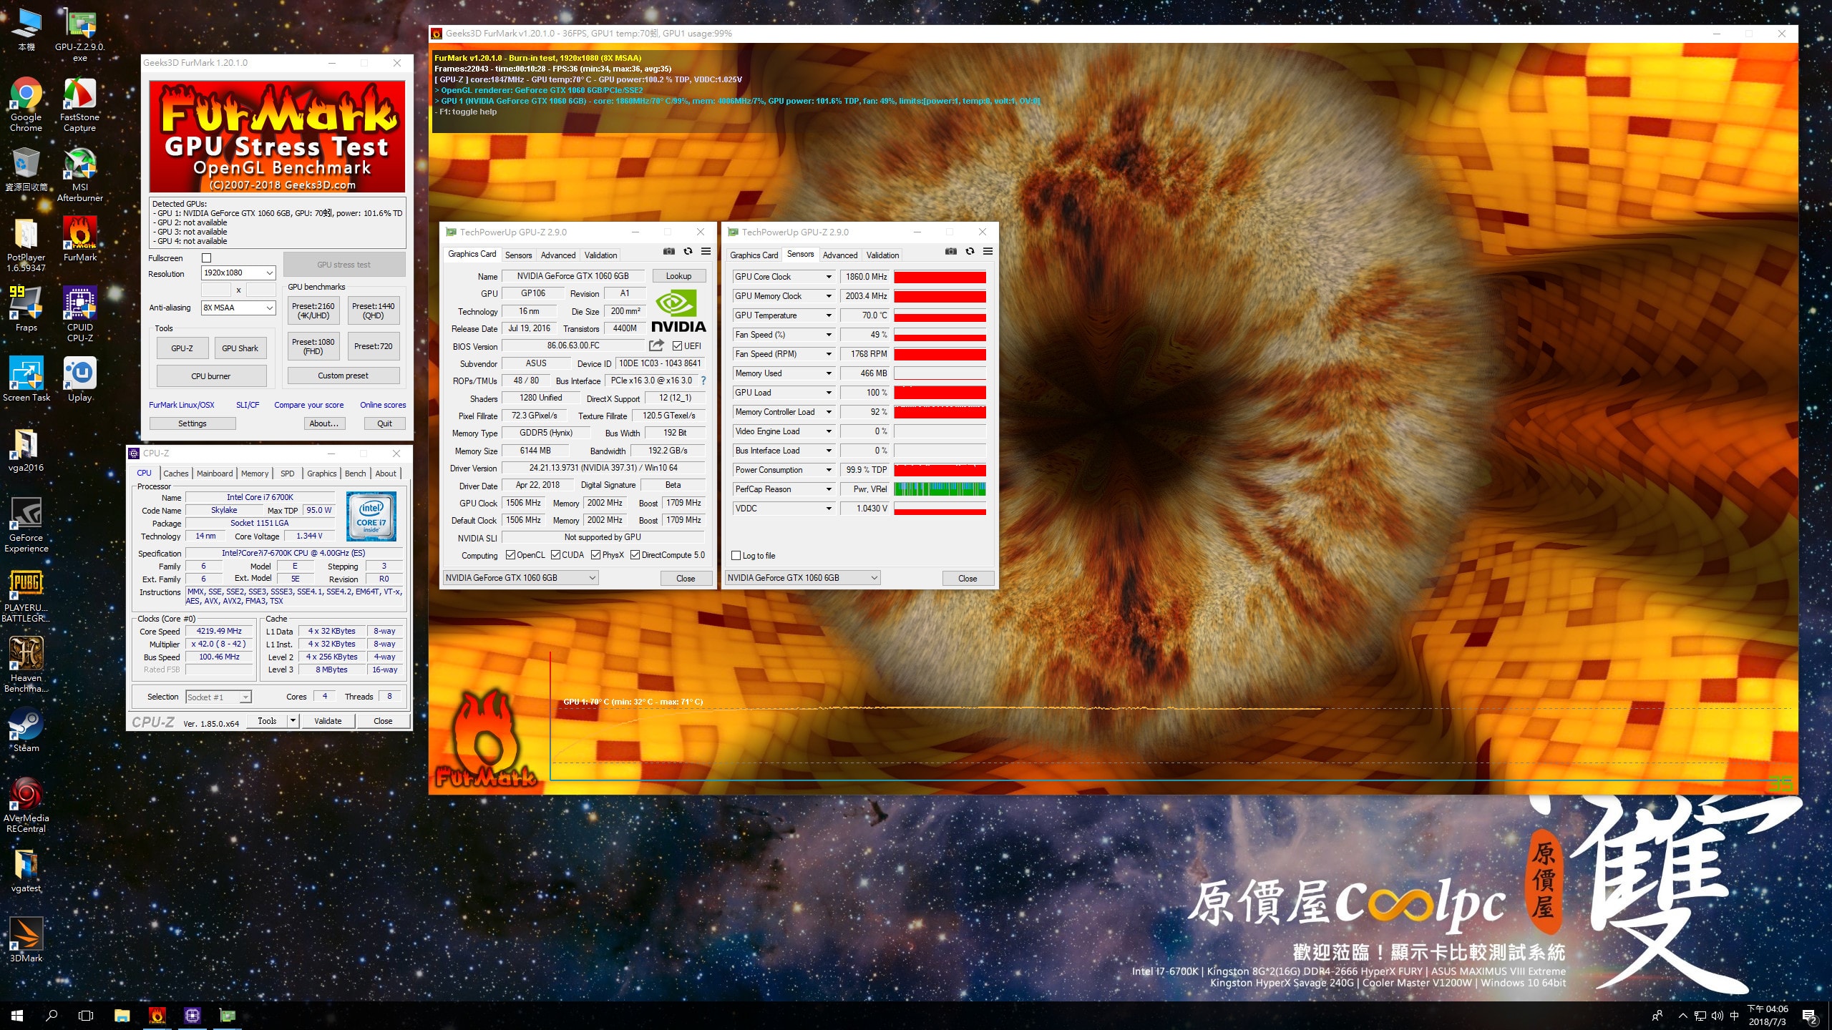Click screenshot camera icon in GPU-Z Graphics Card window

669,252
